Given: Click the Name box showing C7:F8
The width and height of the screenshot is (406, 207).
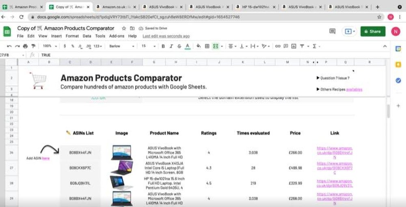Looking at the screenshot, I should [x=13, y=55].
